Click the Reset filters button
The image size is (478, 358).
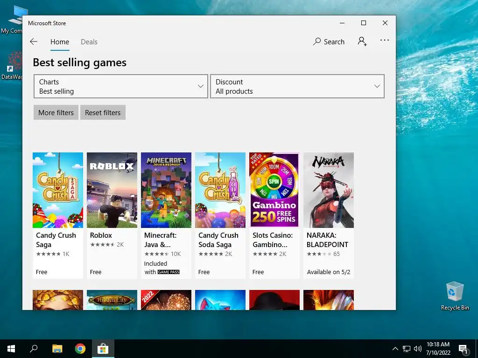[x=103, y=113]
